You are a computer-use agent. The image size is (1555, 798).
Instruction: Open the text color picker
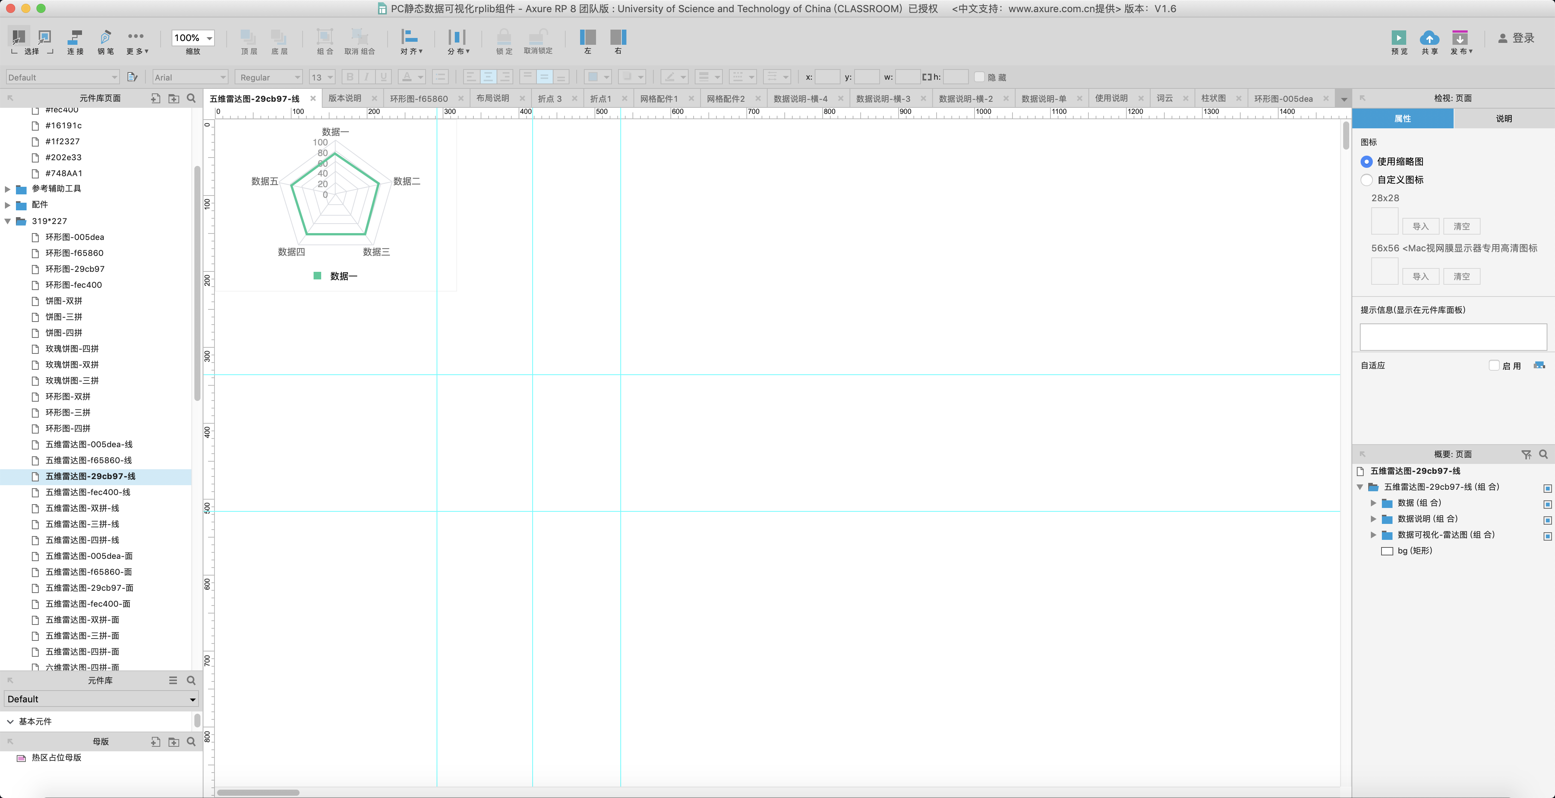pyautogui.click(x=412, y=77)
